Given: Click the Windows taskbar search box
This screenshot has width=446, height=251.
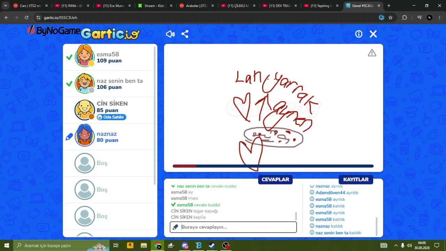Looking at the screenshot, I should coord(61,245).
